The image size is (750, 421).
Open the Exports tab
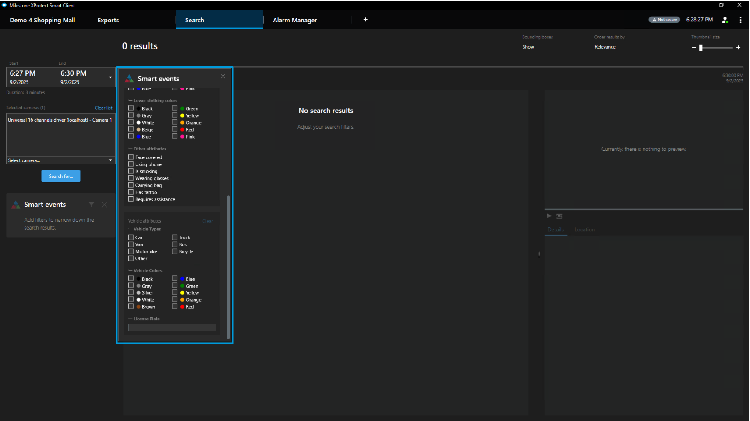[x=108, y=20]
